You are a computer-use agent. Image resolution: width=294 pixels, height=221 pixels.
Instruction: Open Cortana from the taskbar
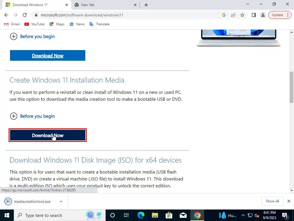point(113,215)
